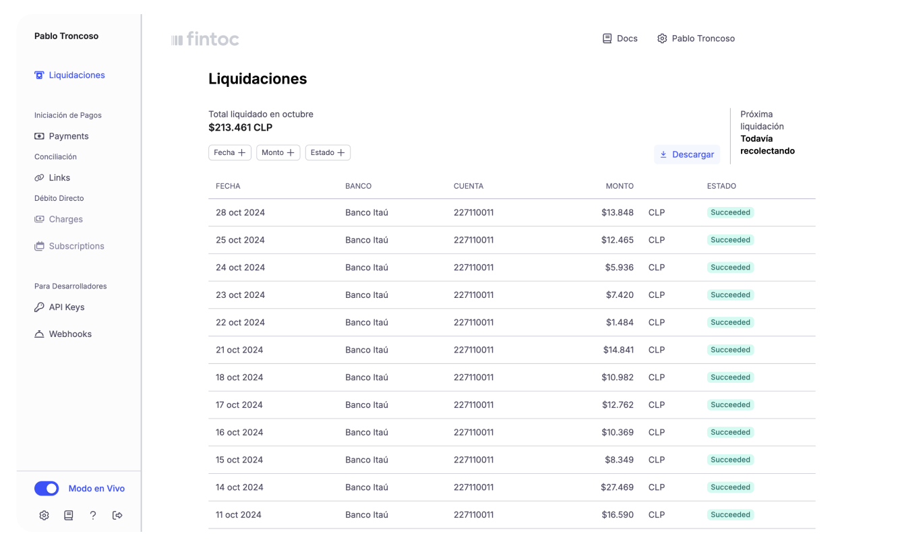The height and width of the screenshot is (546, 898).
Task: Open the Payments menu item
Action: click(61, 136)
